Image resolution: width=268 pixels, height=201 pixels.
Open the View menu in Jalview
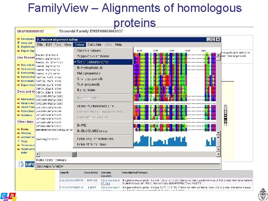click(x=67, y=45)
